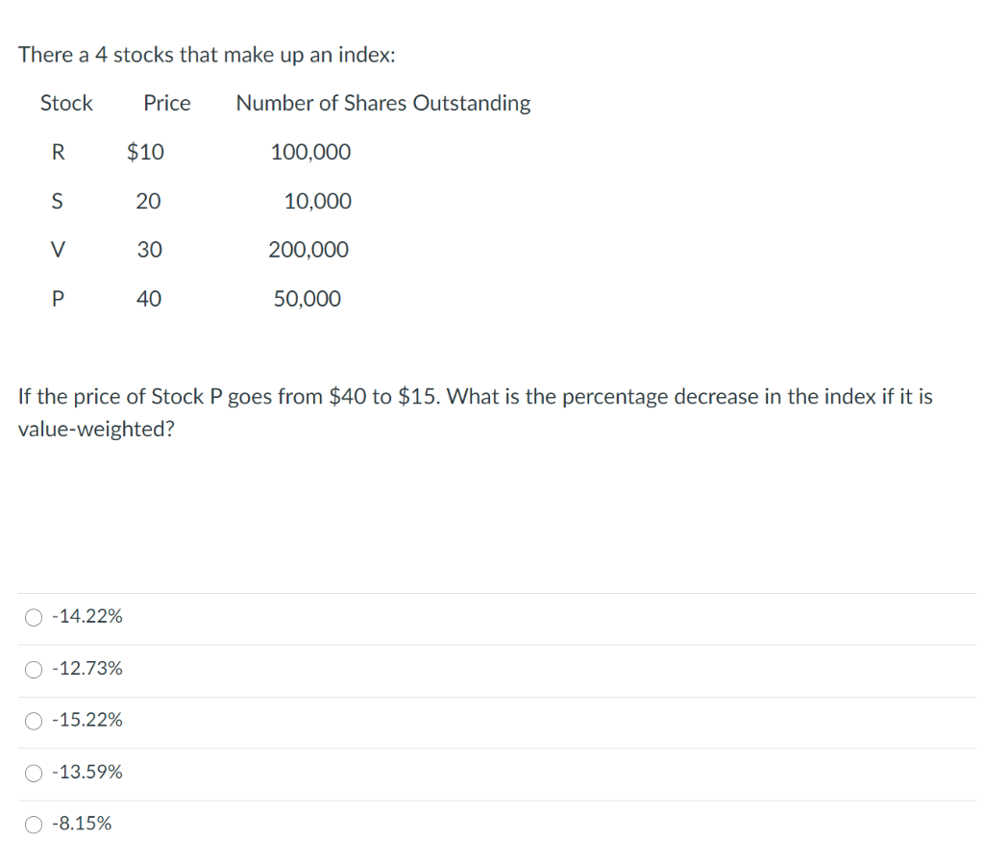This screenshot has width=984, height=863.
Task: Click the Stock R row label
Action: point(58,152)
